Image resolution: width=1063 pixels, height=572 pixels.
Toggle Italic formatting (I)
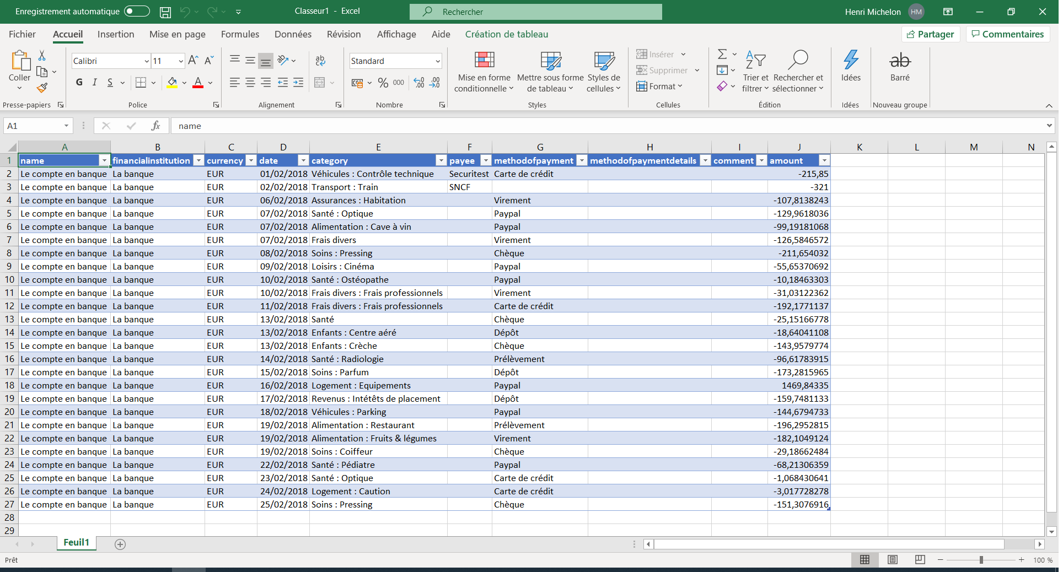click(x=94, y=82)
